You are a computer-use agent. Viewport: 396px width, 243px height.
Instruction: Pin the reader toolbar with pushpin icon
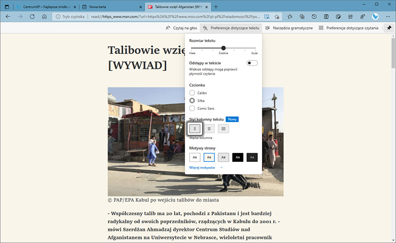point(389,28)
